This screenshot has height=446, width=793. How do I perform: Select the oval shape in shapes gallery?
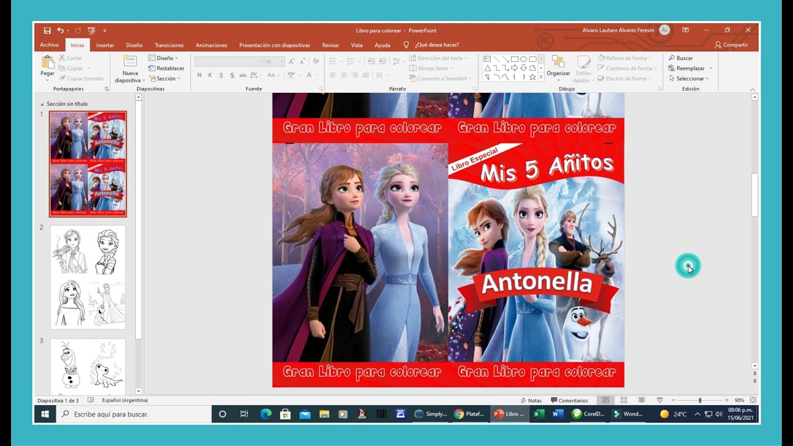[x=524, y=59]
